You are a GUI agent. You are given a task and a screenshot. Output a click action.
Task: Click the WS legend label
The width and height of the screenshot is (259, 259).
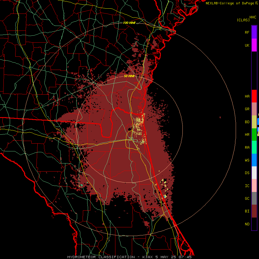[x=247, y=160]
